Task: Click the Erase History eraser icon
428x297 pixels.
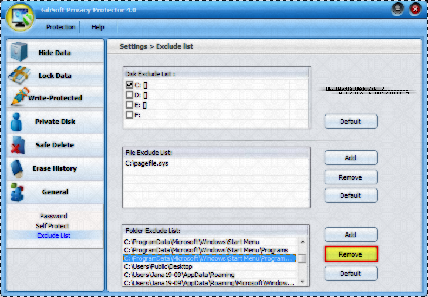Action: tap(17, 168)
